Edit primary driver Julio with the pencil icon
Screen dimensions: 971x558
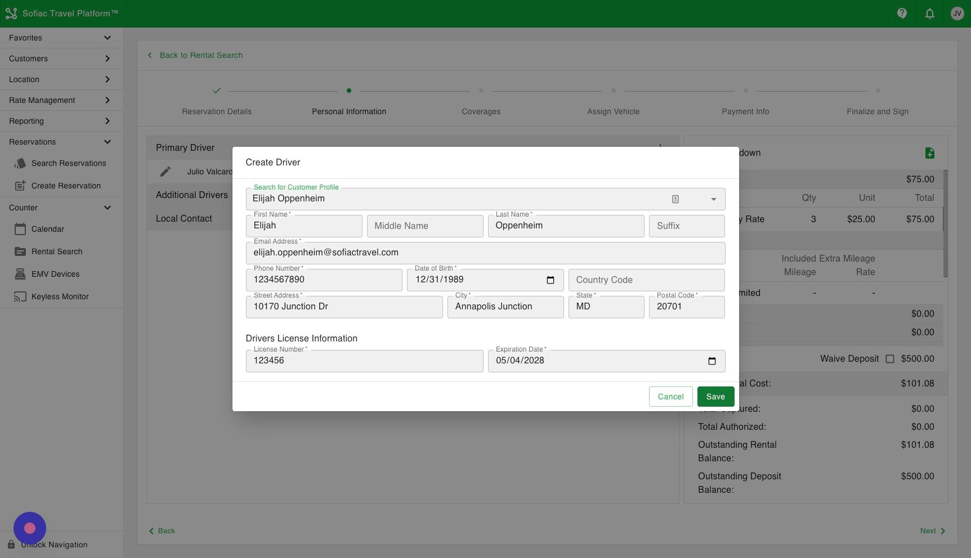[x=165, y=171]
